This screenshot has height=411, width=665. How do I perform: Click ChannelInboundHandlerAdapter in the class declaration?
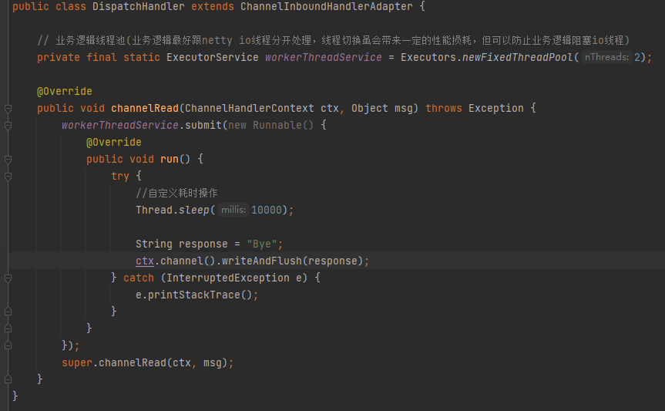click(326, 6)
